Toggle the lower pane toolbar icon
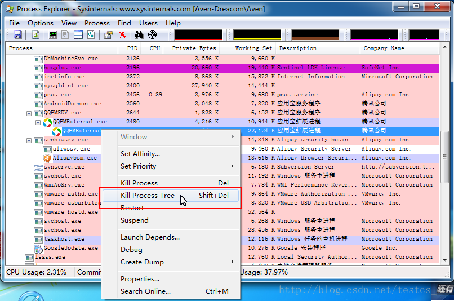This screenshot has width=454, height=301. 78,35
